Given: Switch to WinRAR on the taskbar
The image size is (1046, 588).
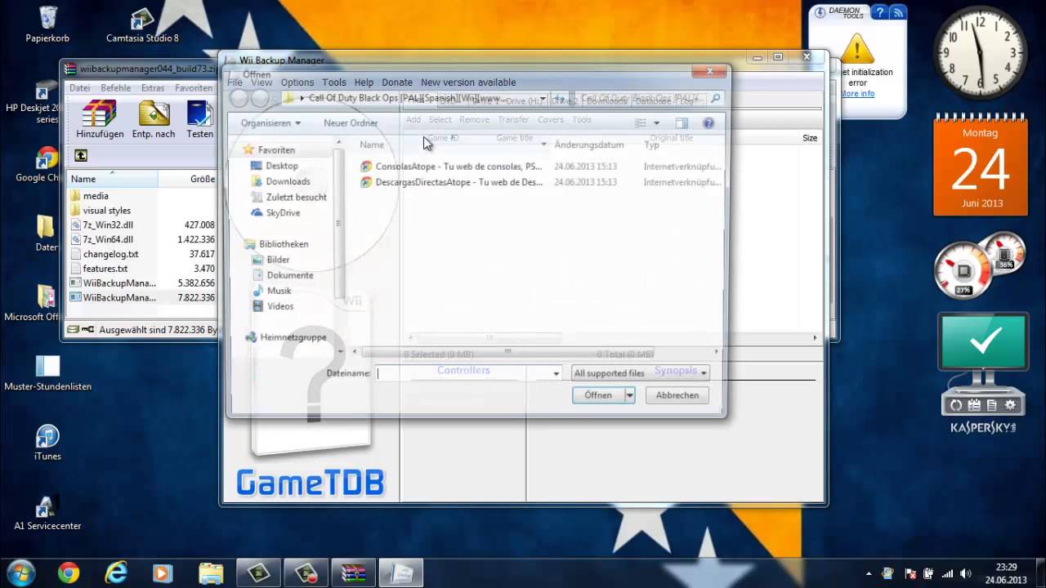Looking at the screenshot, I should (x=353, y=573).
